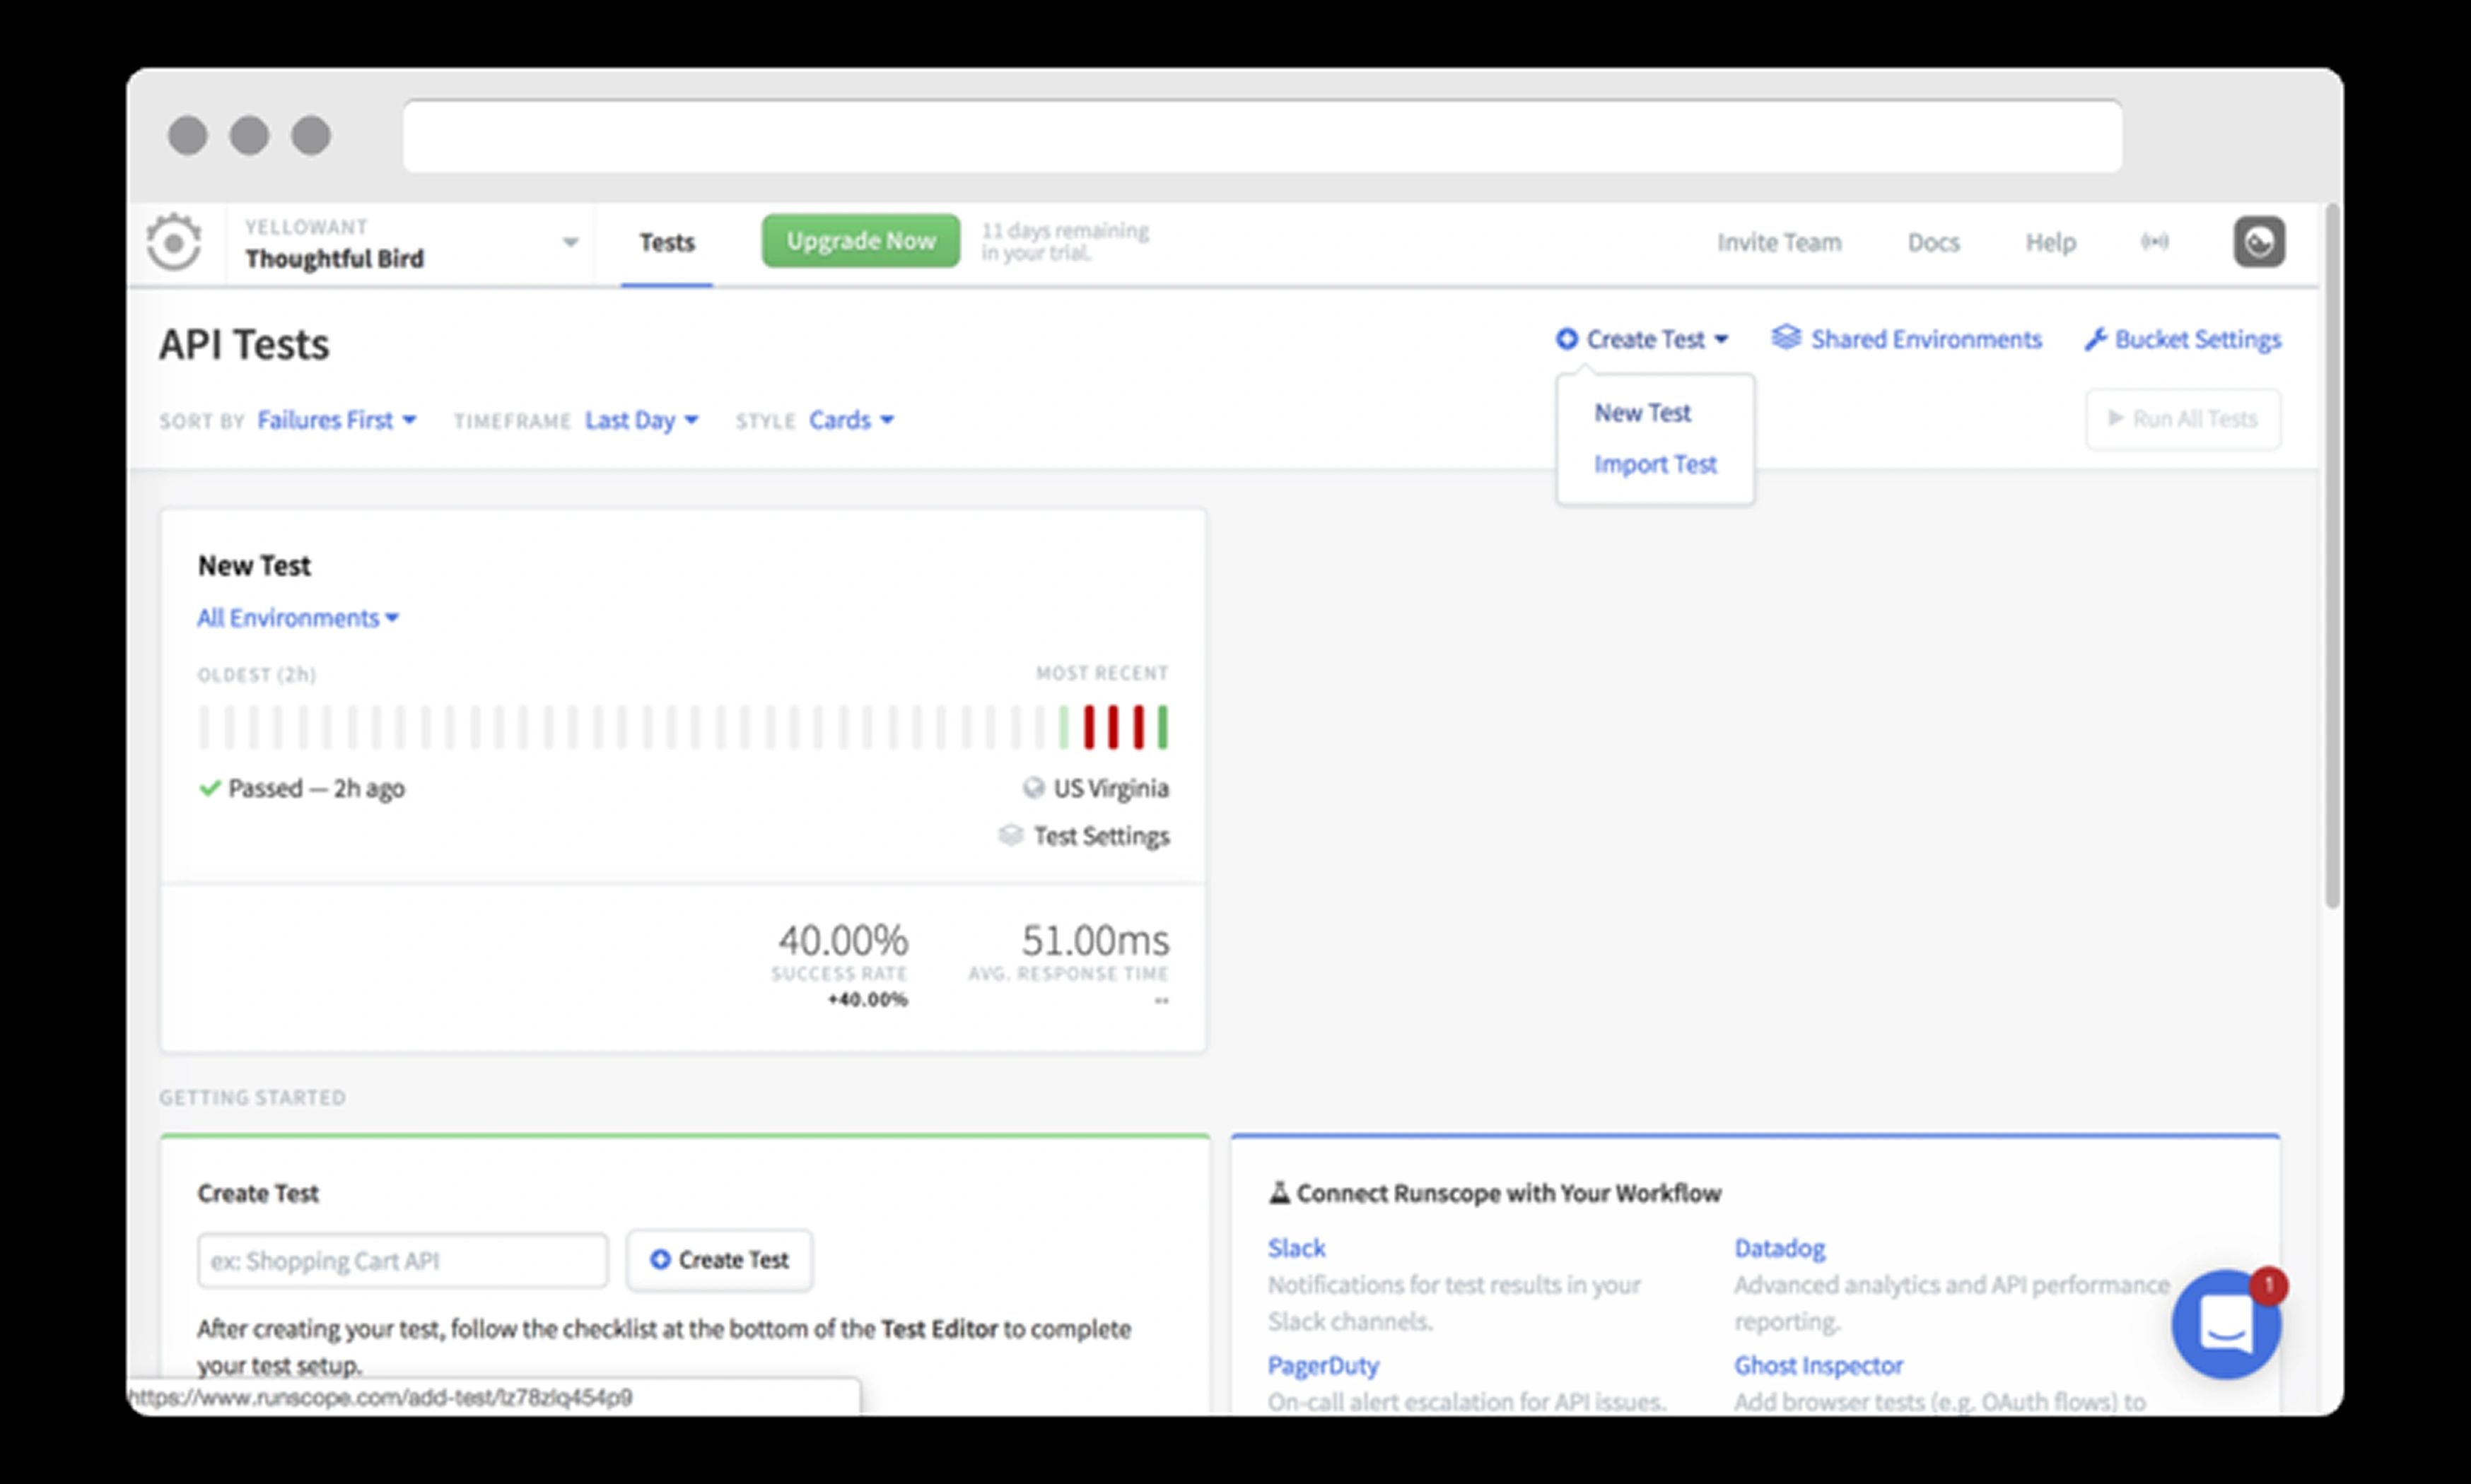Click the most recent green result bar
The width and height of the screenshot is (2471, 1484).
[1162, 727]
